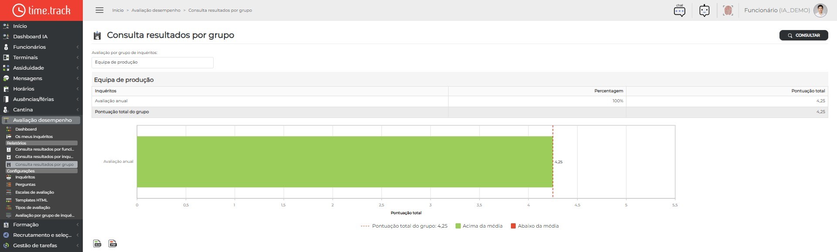Click the Avaliação anual table row
Image resolution: width=837 pixels, height=252 pixels.
click(459, 101)
